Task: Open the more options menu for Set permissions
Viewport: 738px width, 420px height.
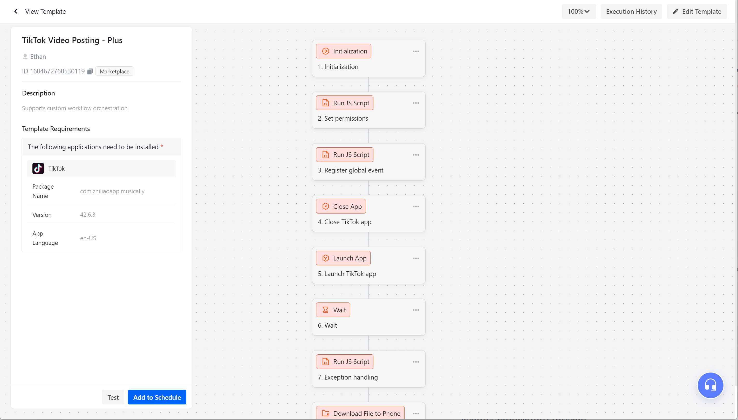Action: click(x=416, y=103)
